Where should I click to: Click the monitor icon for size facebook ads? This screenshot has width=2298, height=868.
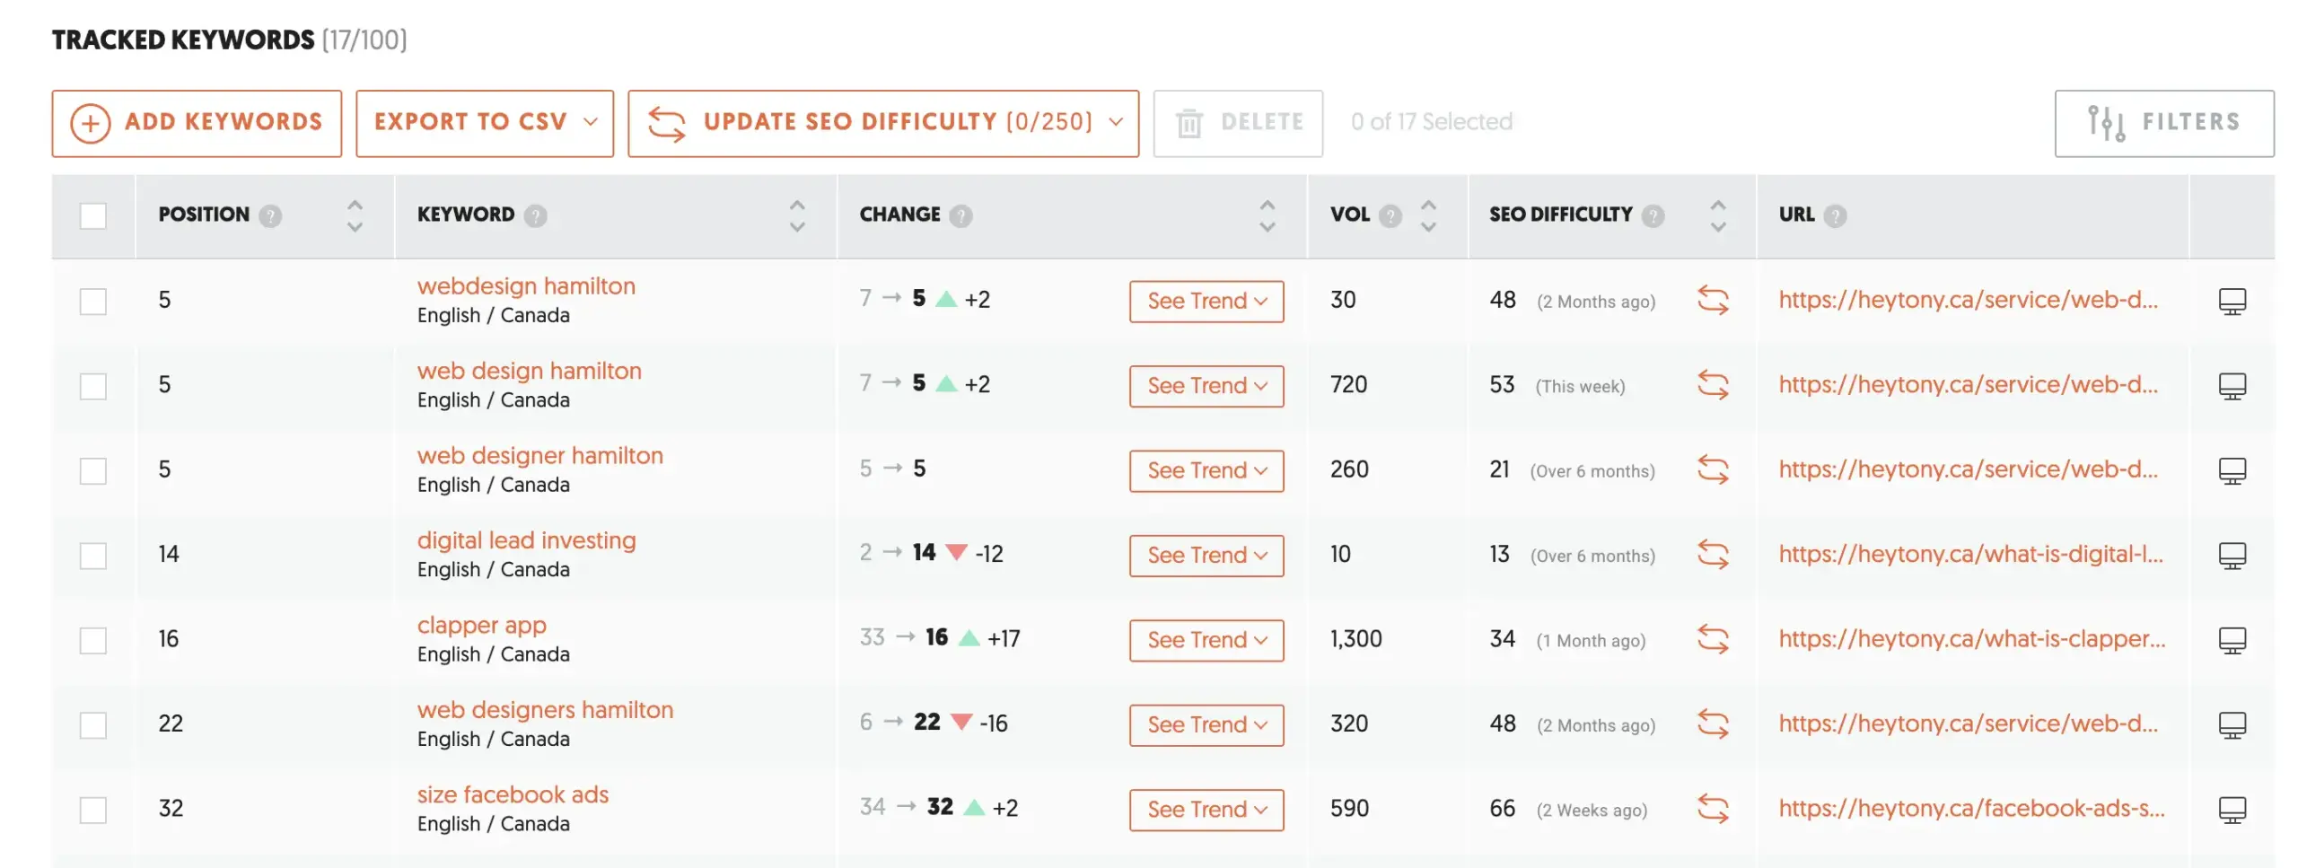[2232, 809]
